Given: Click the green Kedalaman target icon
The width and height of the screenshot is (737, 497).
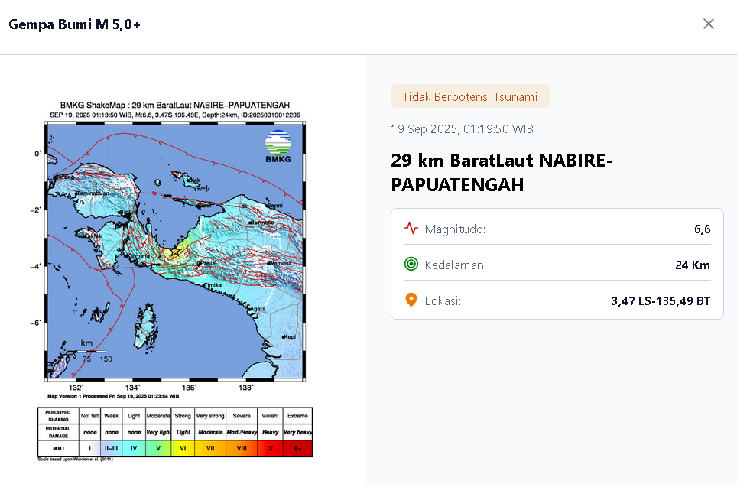Looking at the screenshot, I should point(411,265).
